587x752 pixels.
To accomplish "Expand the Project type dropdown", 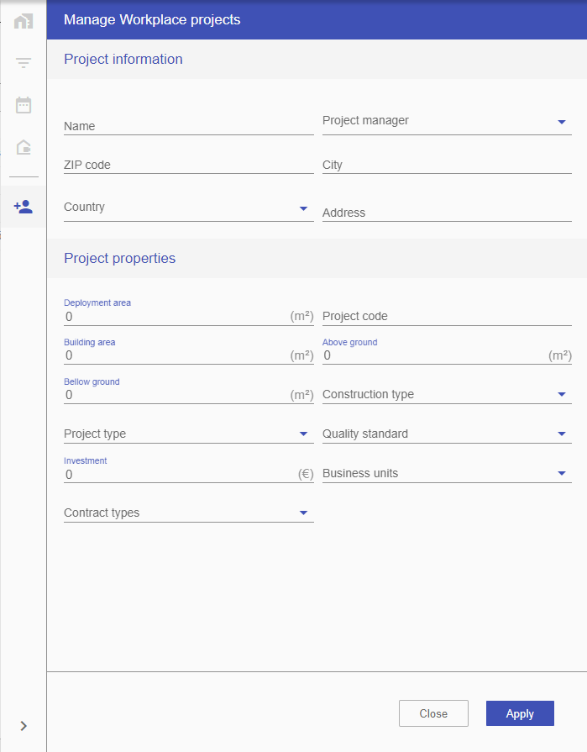I will pos(188,434).
